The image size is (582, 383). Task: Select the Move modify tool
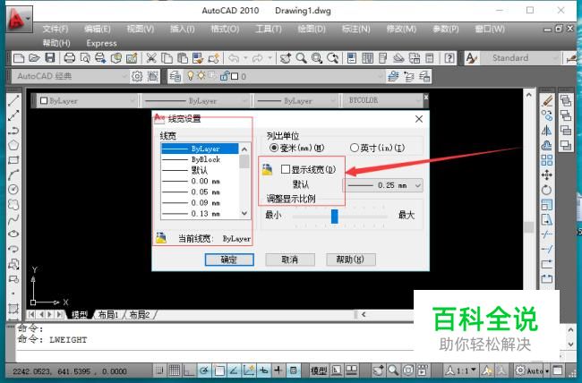pyautogui.click(x=547, y=174)
